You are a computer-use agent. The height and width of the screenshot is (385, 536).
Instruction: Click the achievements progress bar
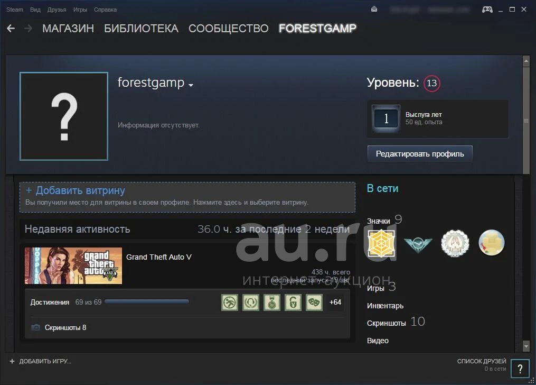pos(147,301)
